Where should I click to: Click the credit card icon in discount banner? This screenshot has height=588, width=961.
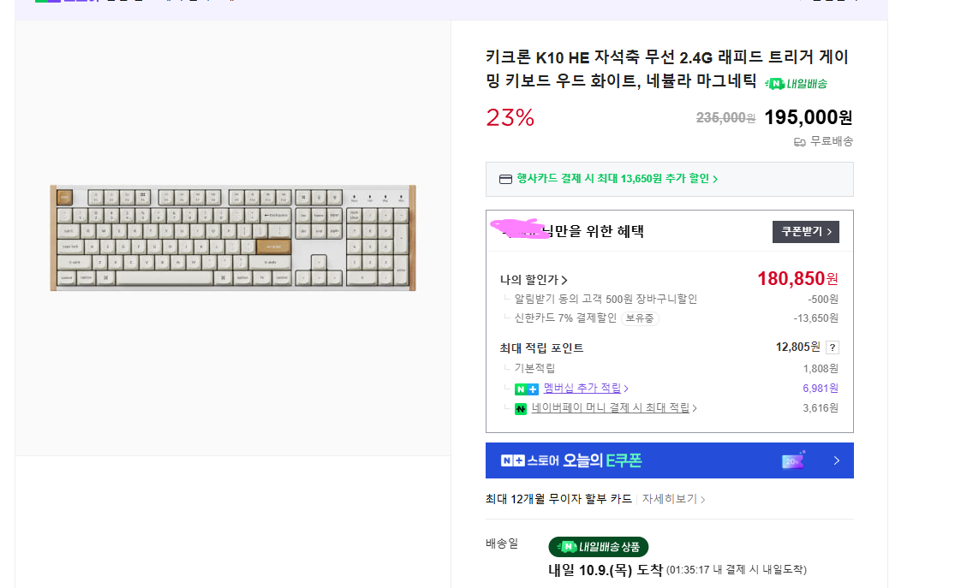[x=505, y=179]
